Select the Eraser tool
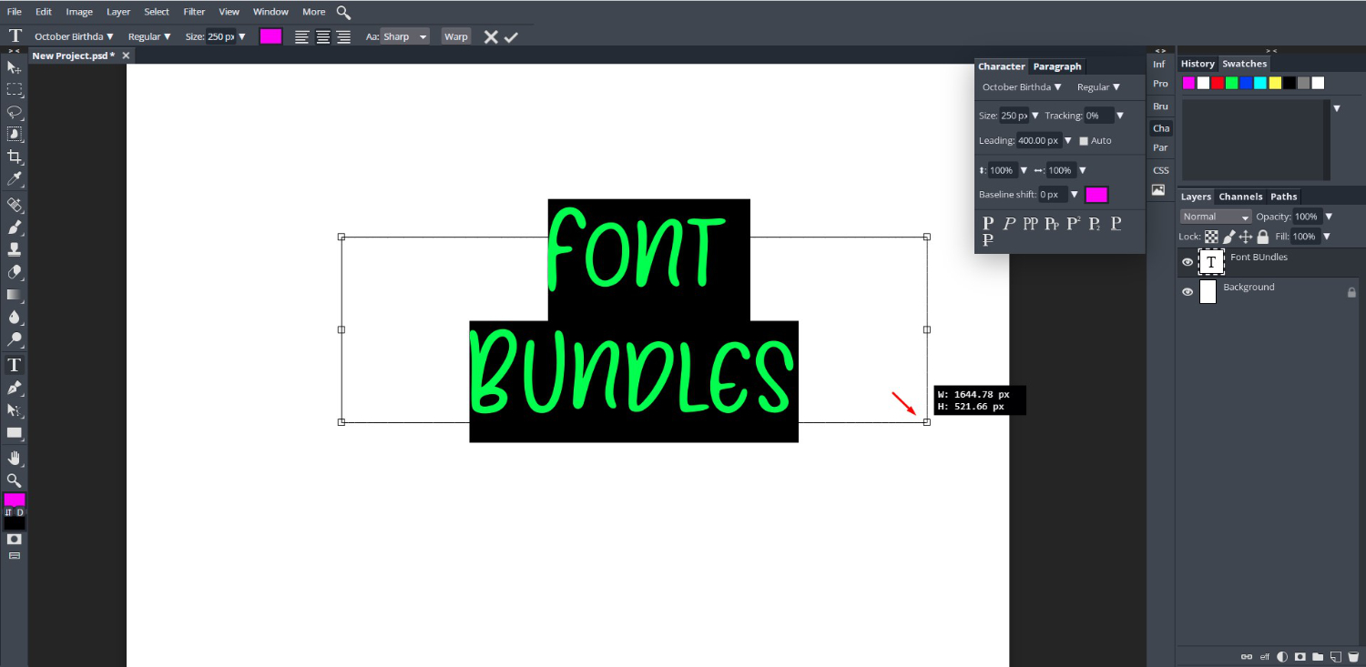Image resolution: width=1366 pixels, height=667 pixels. point(15,272)
